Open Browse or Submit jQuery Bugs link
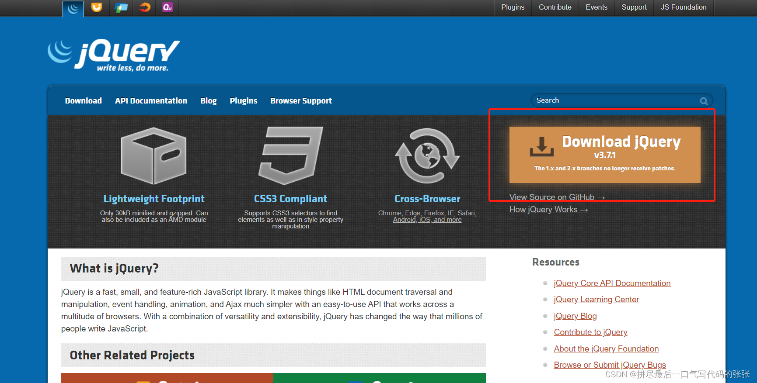757x383 pixels. 610,365
